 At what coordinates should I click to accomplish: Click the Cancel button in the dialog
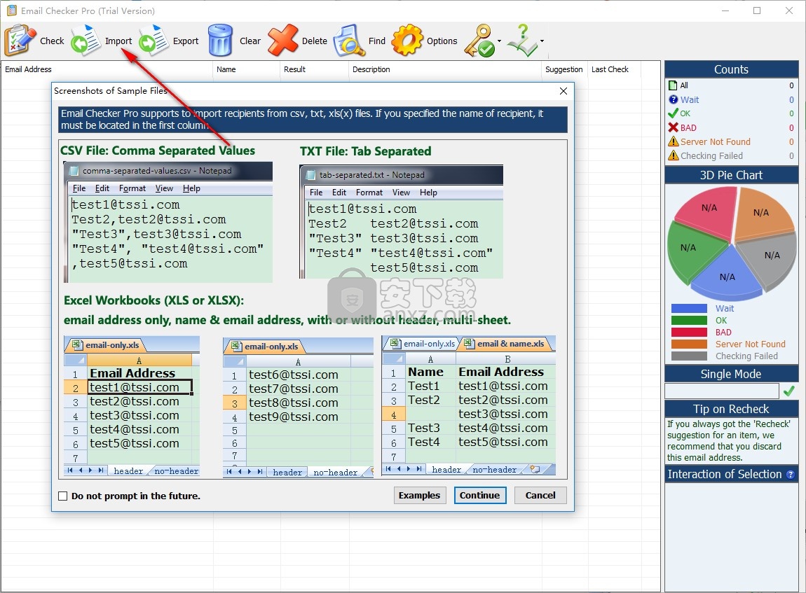coord(540,496)
